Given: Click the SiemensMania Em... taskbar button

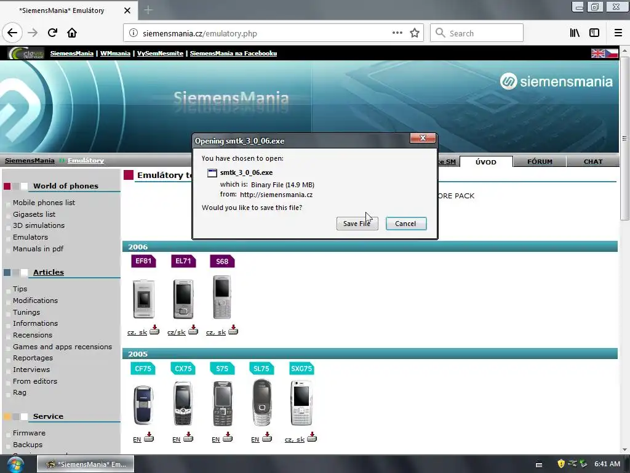Looking at the screenshot, I should [86, 464].
